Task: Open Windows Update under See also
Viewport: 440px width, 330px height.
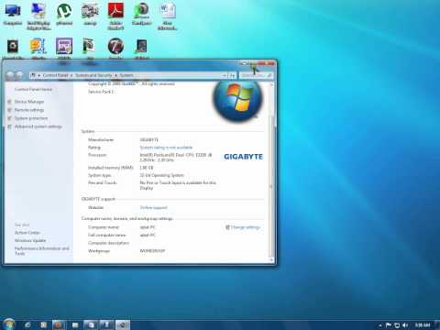Action: pos(30,240)
